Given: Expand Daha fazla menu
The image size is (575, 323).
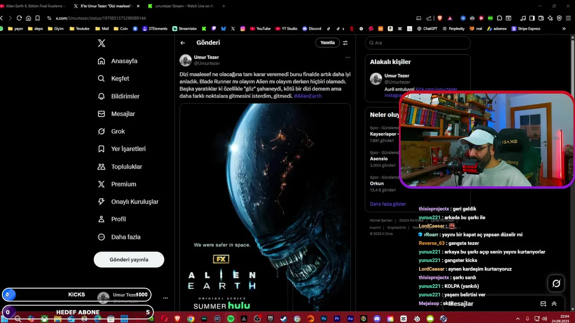Looking at the screenshot, I should click(119, 237).
